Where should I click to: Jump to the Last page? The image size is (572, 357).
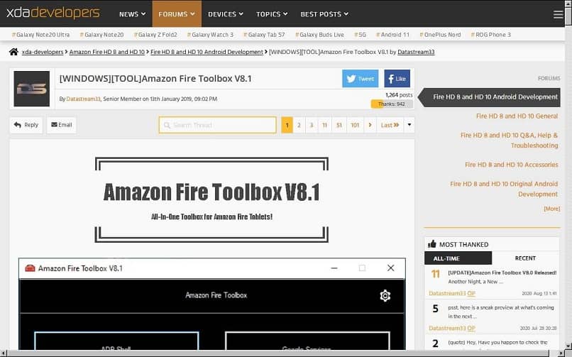coord(390,125)
